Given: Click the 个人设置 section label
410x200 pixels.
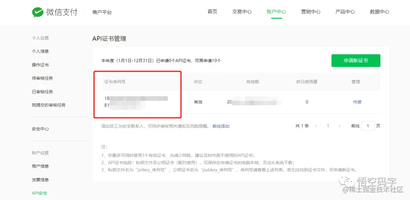Looking at the screenshot, I should click(x=40, y=38).
